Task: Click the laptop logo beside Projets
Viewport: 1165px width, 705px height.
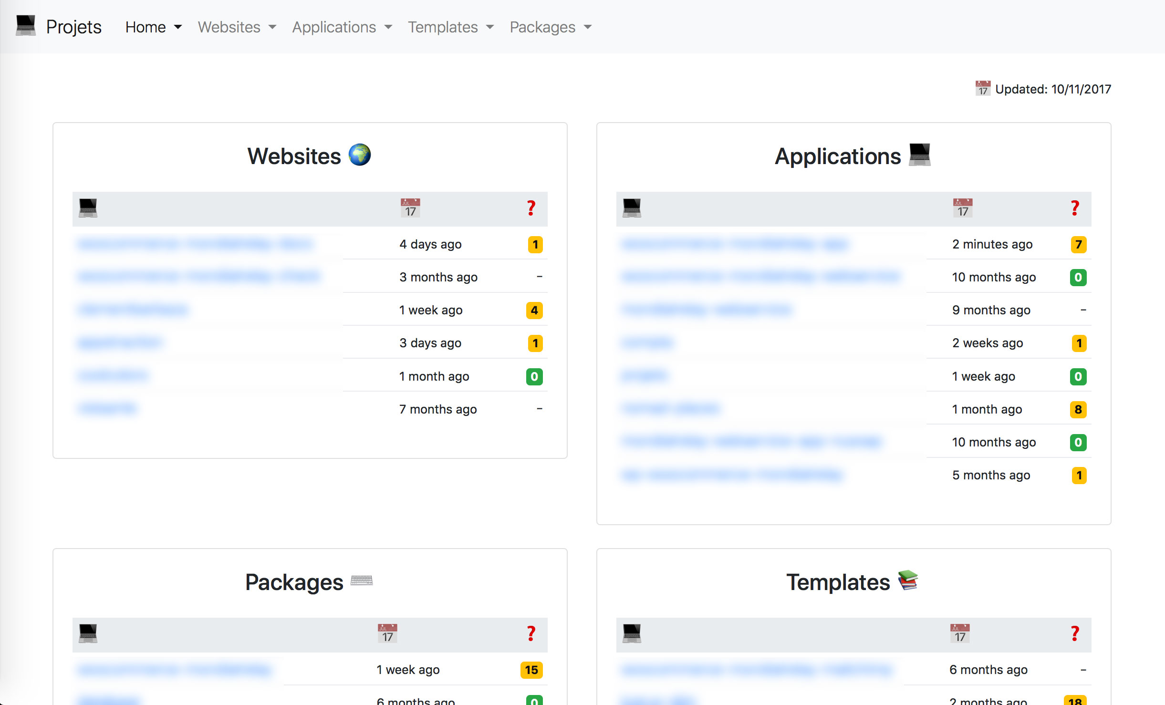Action: 26,26
